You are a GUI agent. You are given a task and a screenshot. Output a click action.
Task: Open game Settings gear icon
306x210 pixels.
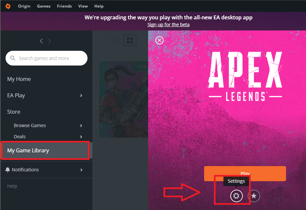[236, 196]
